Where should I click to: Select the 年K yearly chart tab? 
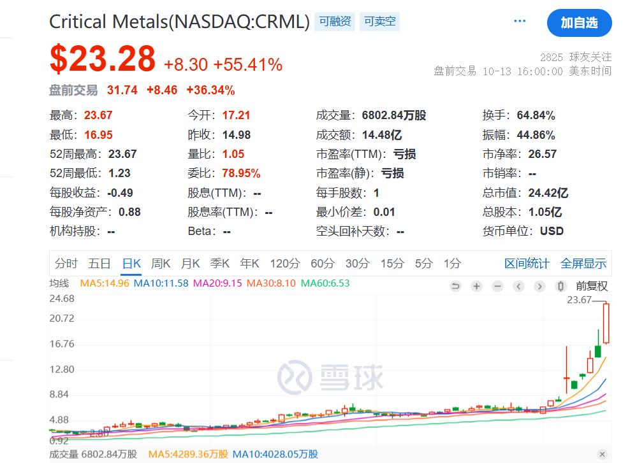(x=249, y=264)
